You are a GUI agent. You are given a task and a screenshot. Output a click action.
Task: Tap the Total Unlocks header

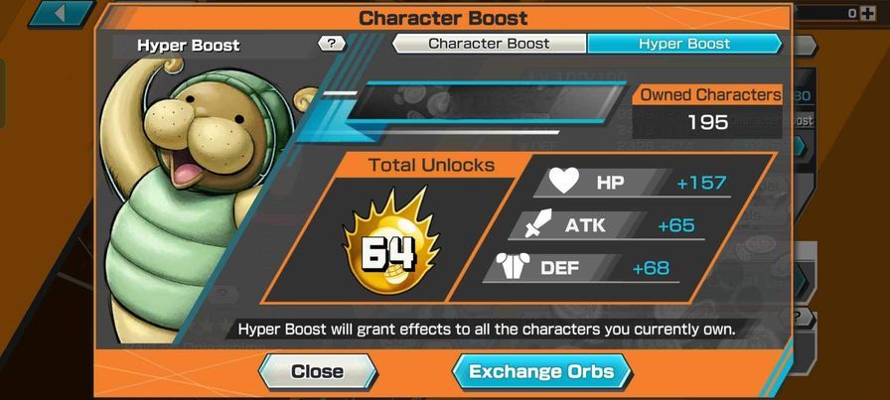tap(431, 165)
